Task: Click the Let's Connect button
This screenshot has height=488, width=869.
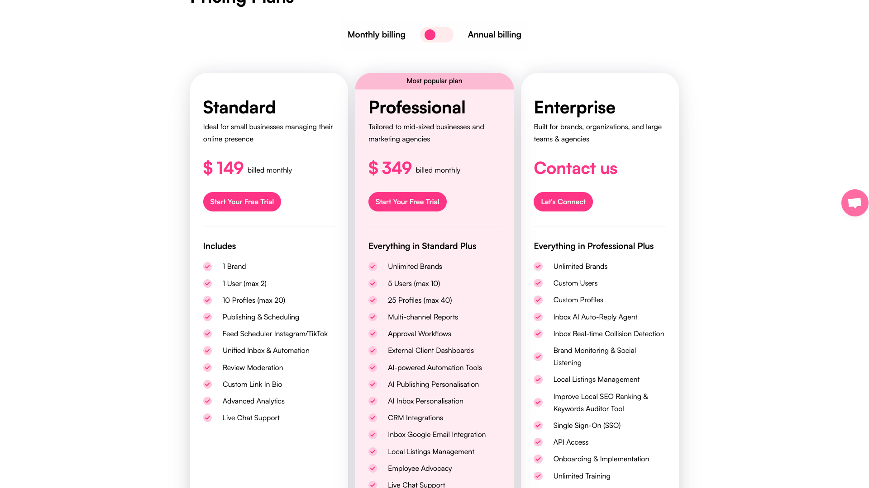Action: pyautogui.click(x=563, y=202)
